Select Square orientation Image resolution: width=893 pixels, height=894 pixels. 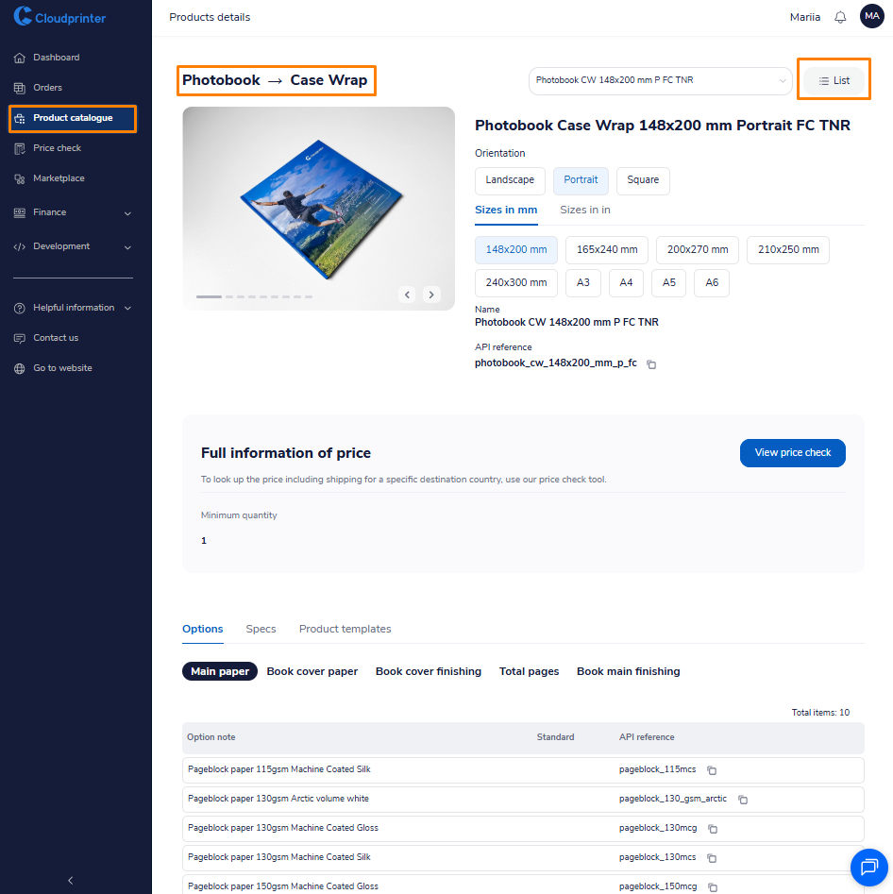[643, 180]
